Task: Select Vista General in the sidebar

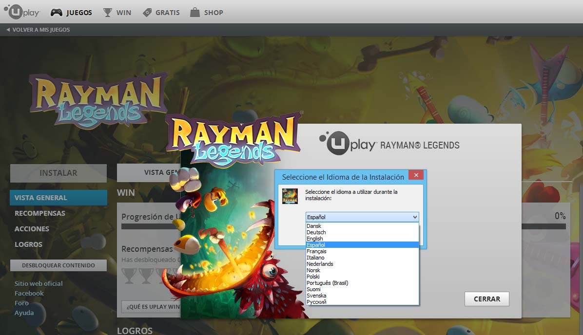Action: (x=58, y=198)
